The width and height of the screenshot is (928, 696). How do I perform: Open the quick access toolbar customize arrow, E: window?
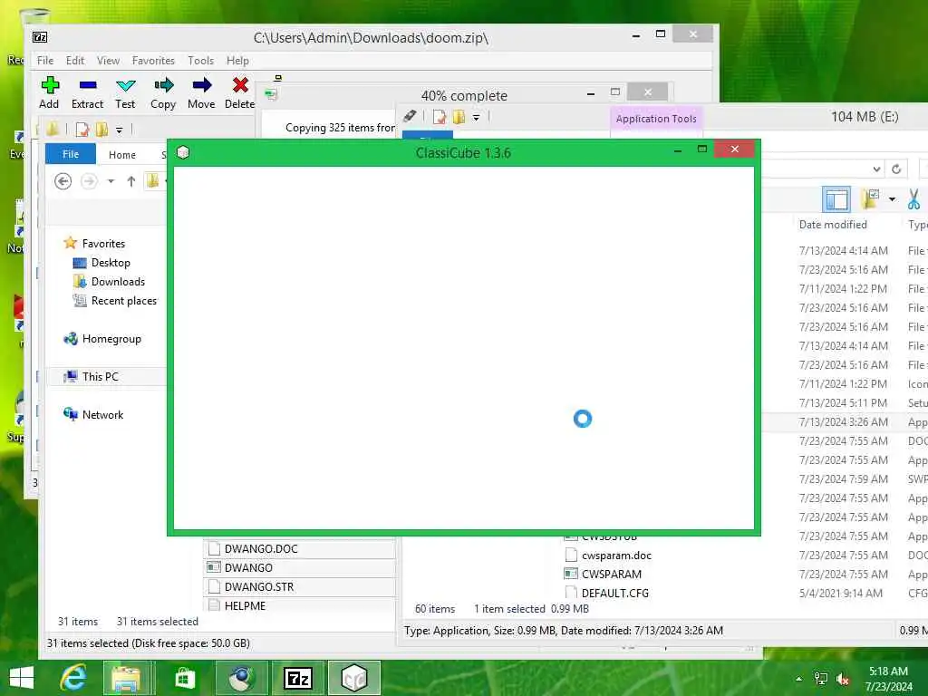[476, 117]
